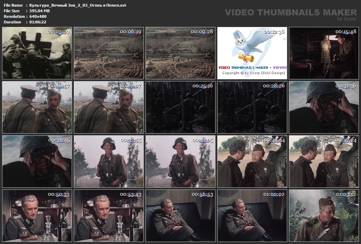
Task: Open the officer at table frame 00:50:33
Action: tap(37, 216)
